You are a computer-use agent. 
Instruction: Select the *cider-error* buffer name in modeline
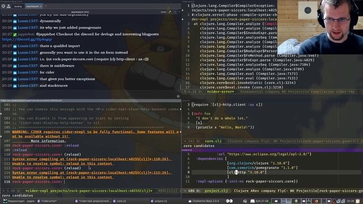click(x=221, y=92)
